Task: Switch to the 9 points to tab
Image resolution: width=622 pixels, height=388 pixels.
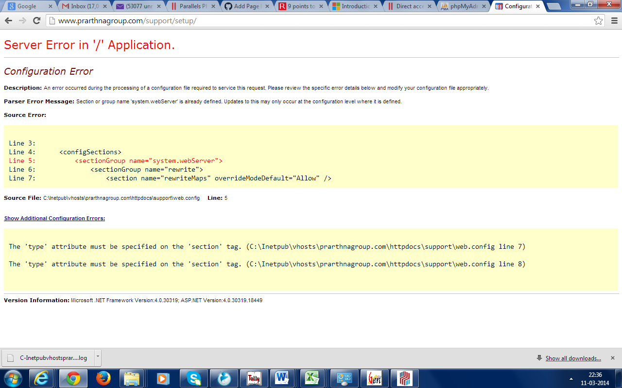Action: pos(301,6)
